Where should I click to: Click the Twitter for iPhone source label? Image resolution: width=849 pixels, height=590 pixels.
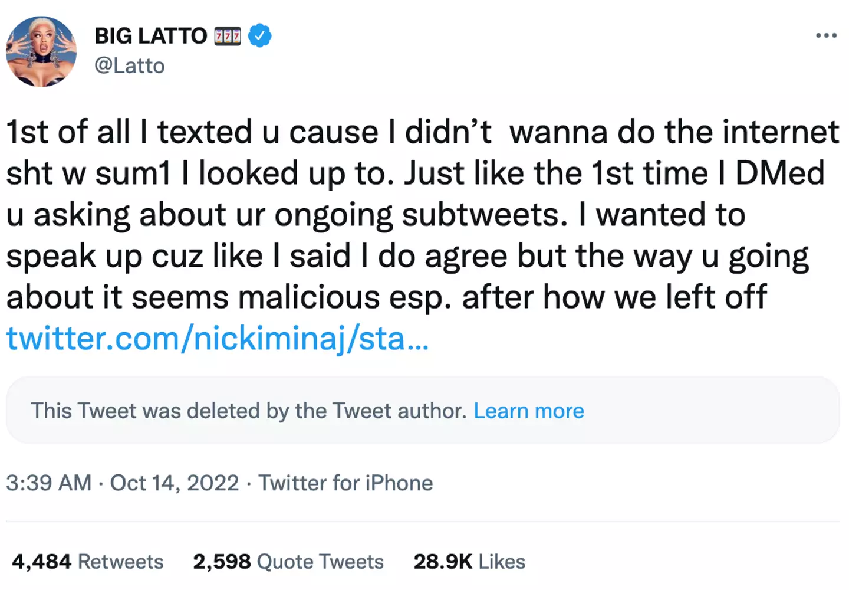[x=345, y=483]
